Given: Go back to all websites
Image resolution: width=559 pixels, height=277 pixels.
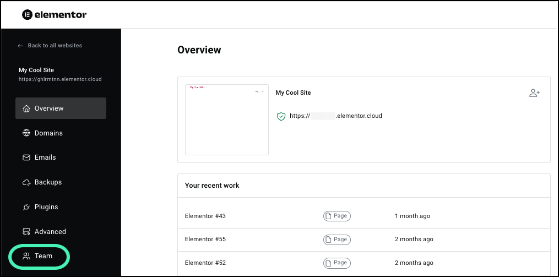Looking at the screenshot, I should (x=50, y=45).
